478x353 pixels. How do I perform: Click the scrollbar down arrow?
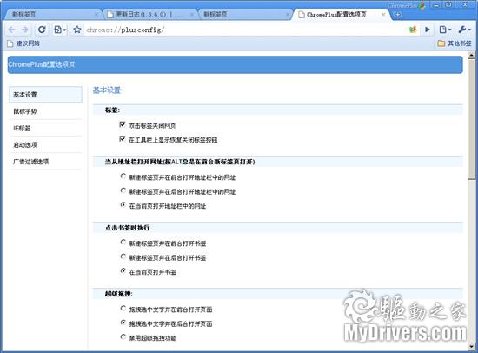click(x=472, y=347)
